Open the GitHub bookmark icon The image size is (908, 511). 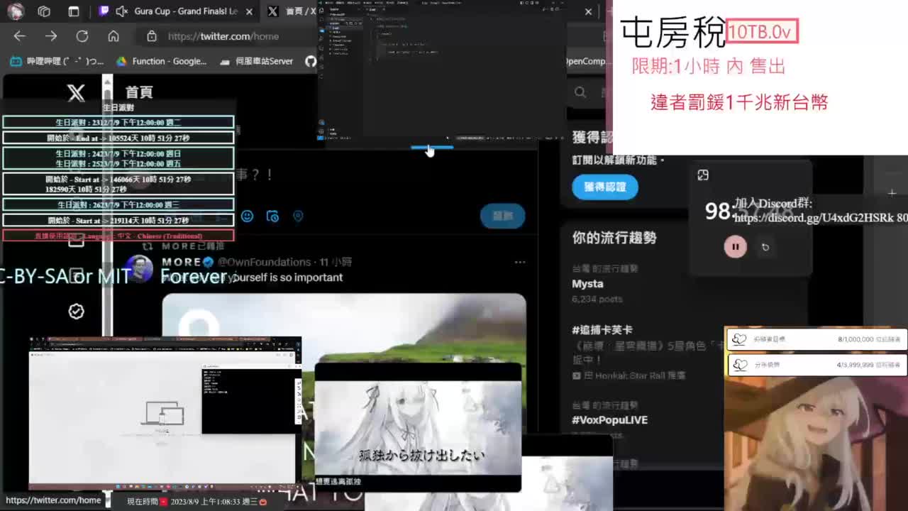click(311, 61)
